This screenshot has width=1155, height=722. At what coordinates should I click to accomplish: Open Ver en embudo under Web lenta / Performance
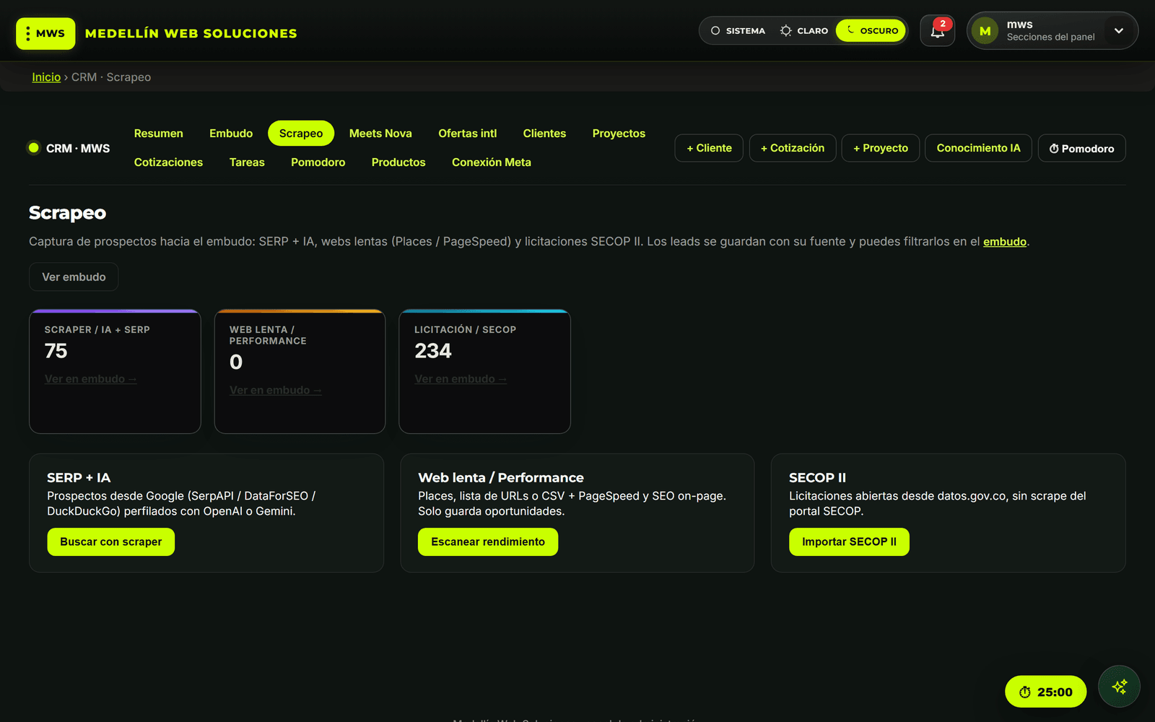click(275, 390)
